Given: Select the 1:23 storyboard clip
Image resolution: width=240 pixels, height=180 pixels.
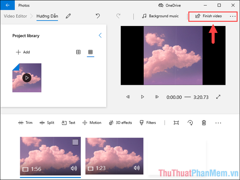Looking at the screenshot, I should click(x=114, y=156).
